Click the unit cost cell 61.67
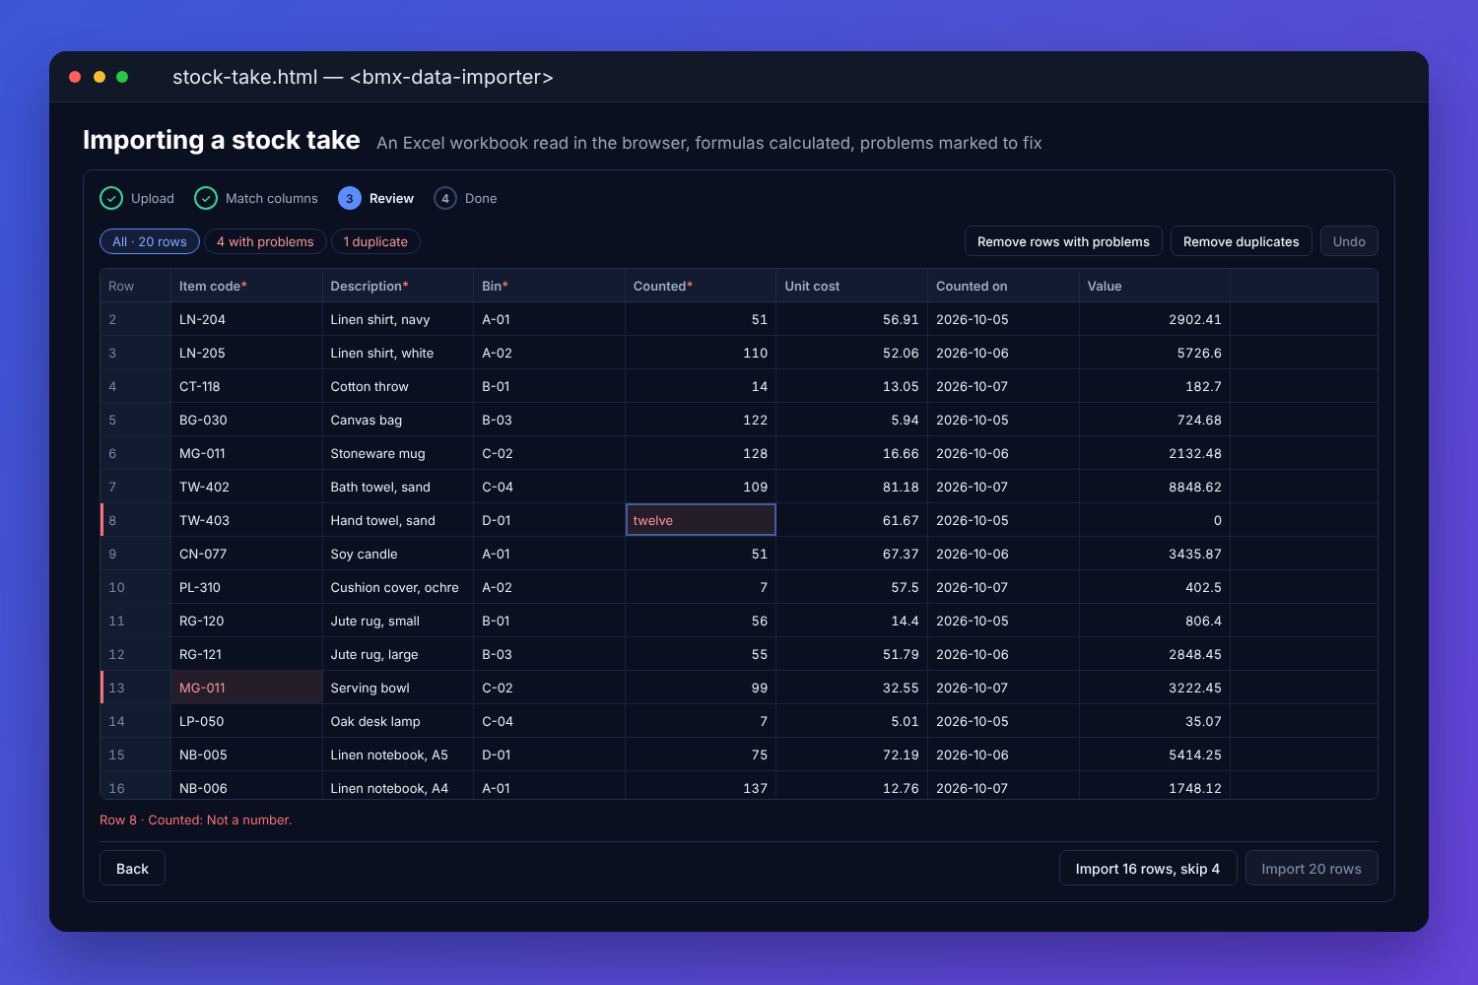 click(x=851, y=520)
